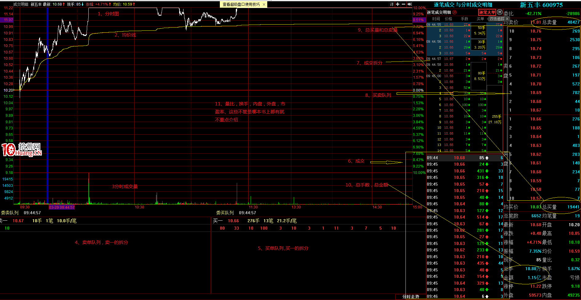Click the 内盘 value 49235
The width and height of the screenshot is (581, 300).
tap(574, 295)
